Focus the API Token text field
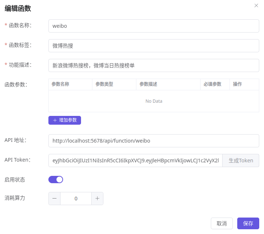The height and width of the screenshot is (234, 264). [x=136, y=161]
